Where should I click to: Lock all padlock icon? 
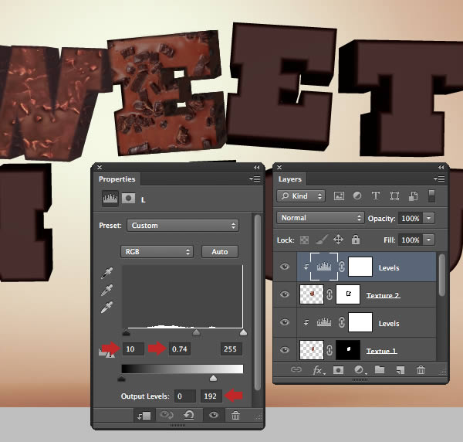pyautogui.click(x=356, y=240)
